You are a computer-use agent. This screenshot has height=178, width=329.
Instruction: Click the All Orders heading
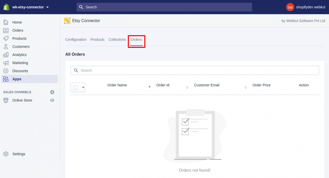point(75,54)
